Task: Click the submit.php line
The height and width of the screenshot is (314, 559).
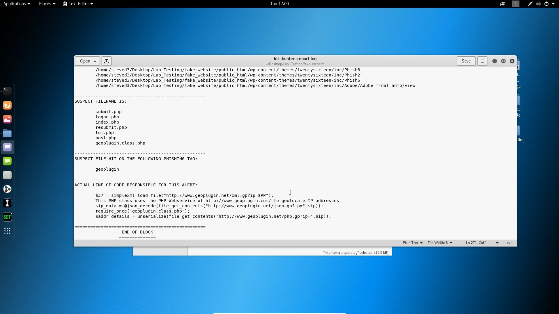Action: point(108,112)
